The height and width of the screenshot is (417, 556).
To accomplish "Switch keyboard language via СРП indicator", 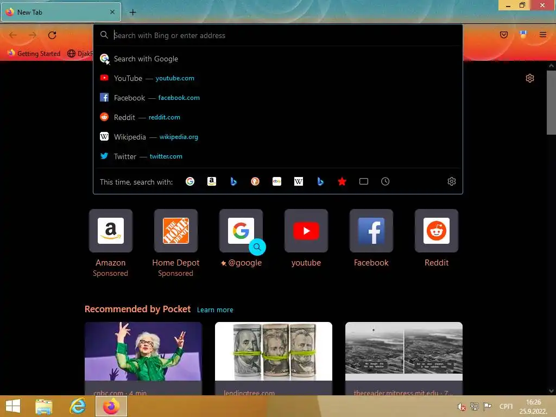I will 506,406.
